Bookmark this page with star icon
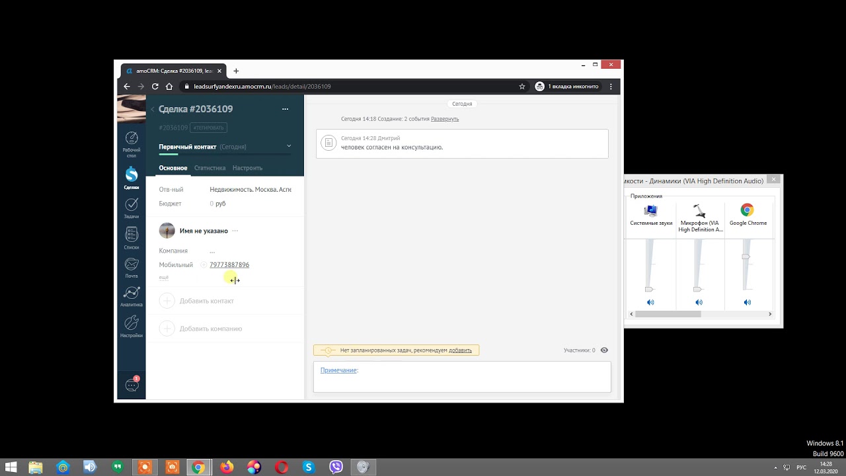The height and width of the screenshot is (476, 846). [x=522, y=87]
